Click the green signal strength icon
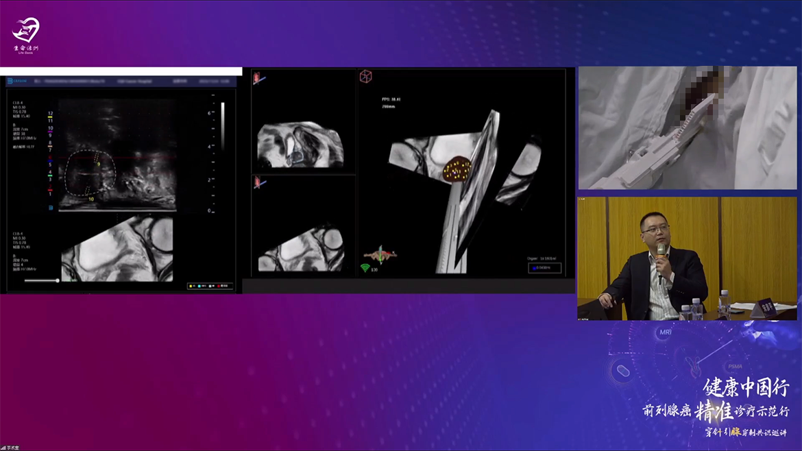Image resolution: width=802 pixels, height=451 pixels. 365,268
